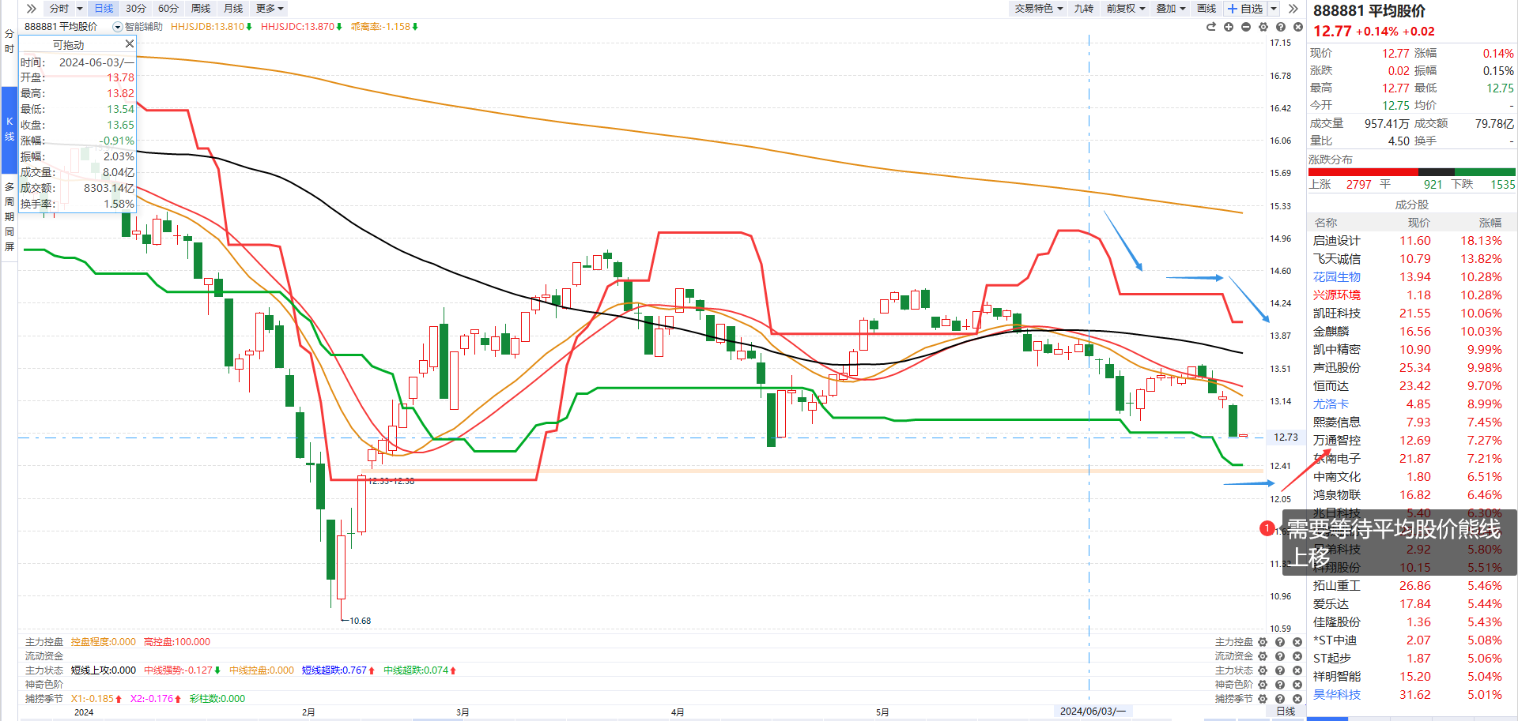Click the 涨跌分布 red-black-green bar
This screenshot has height=721, width=1518.
tap(1411, 171)
